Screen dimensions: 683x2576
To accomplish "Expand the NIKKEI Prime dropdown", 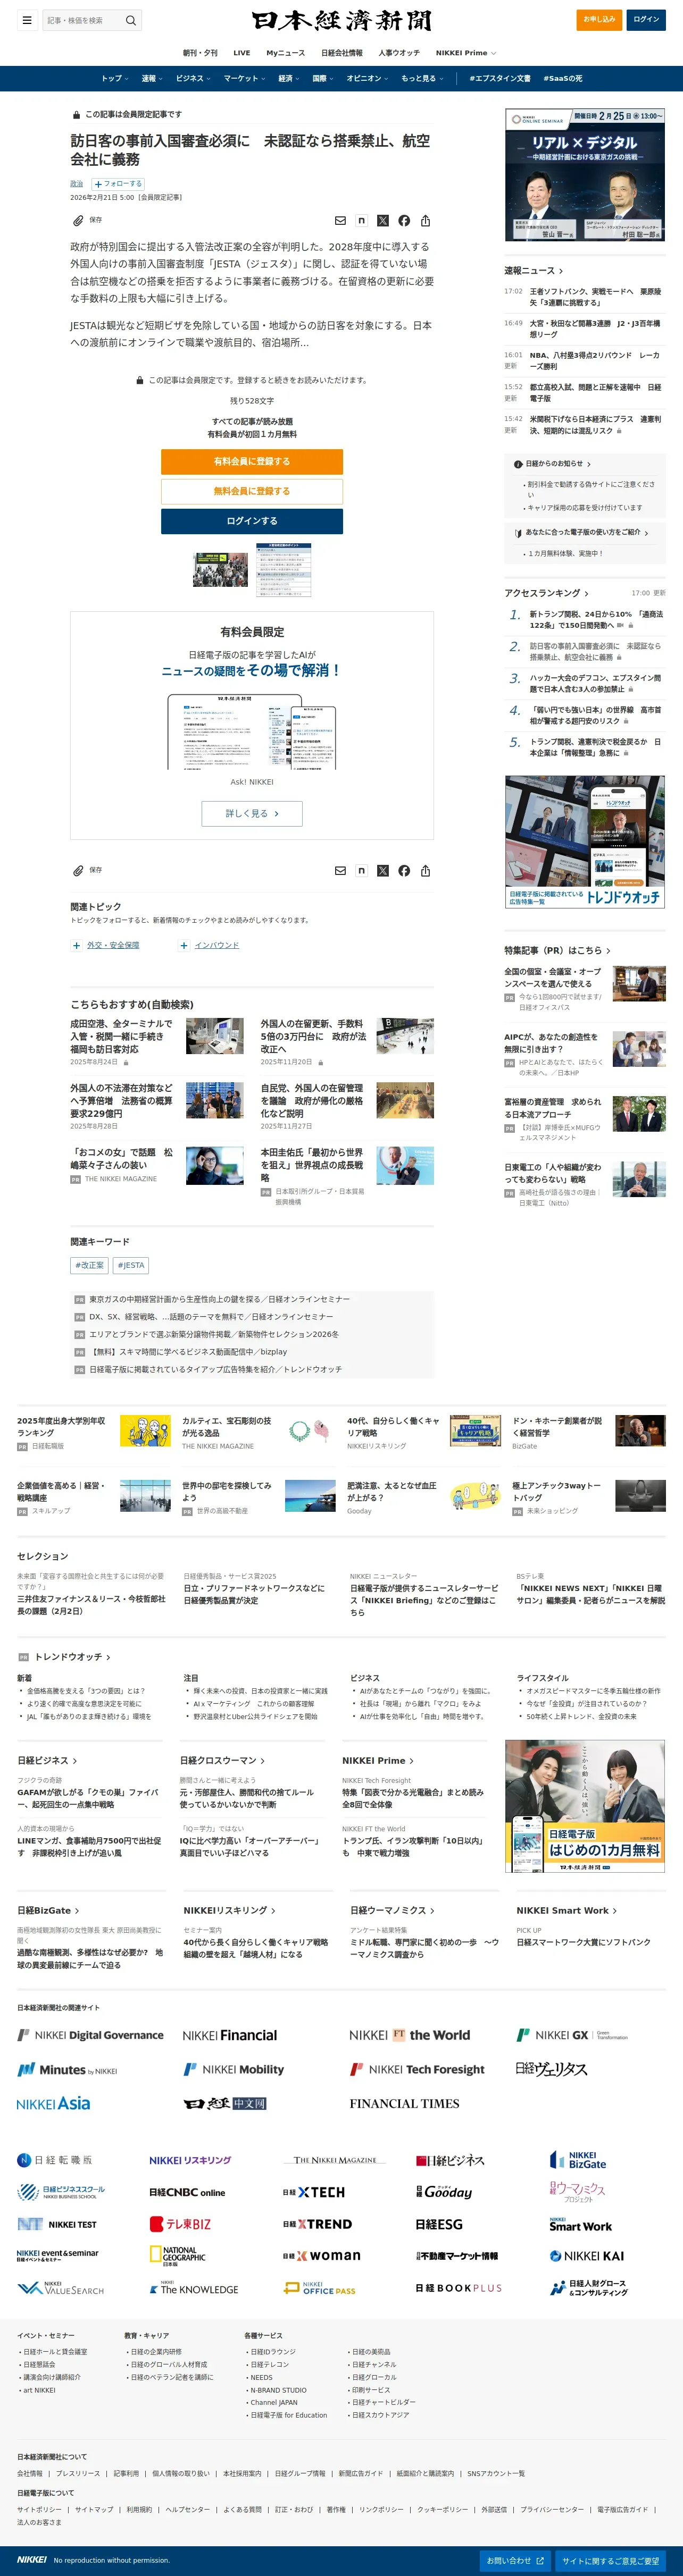I will coord(466,53).
